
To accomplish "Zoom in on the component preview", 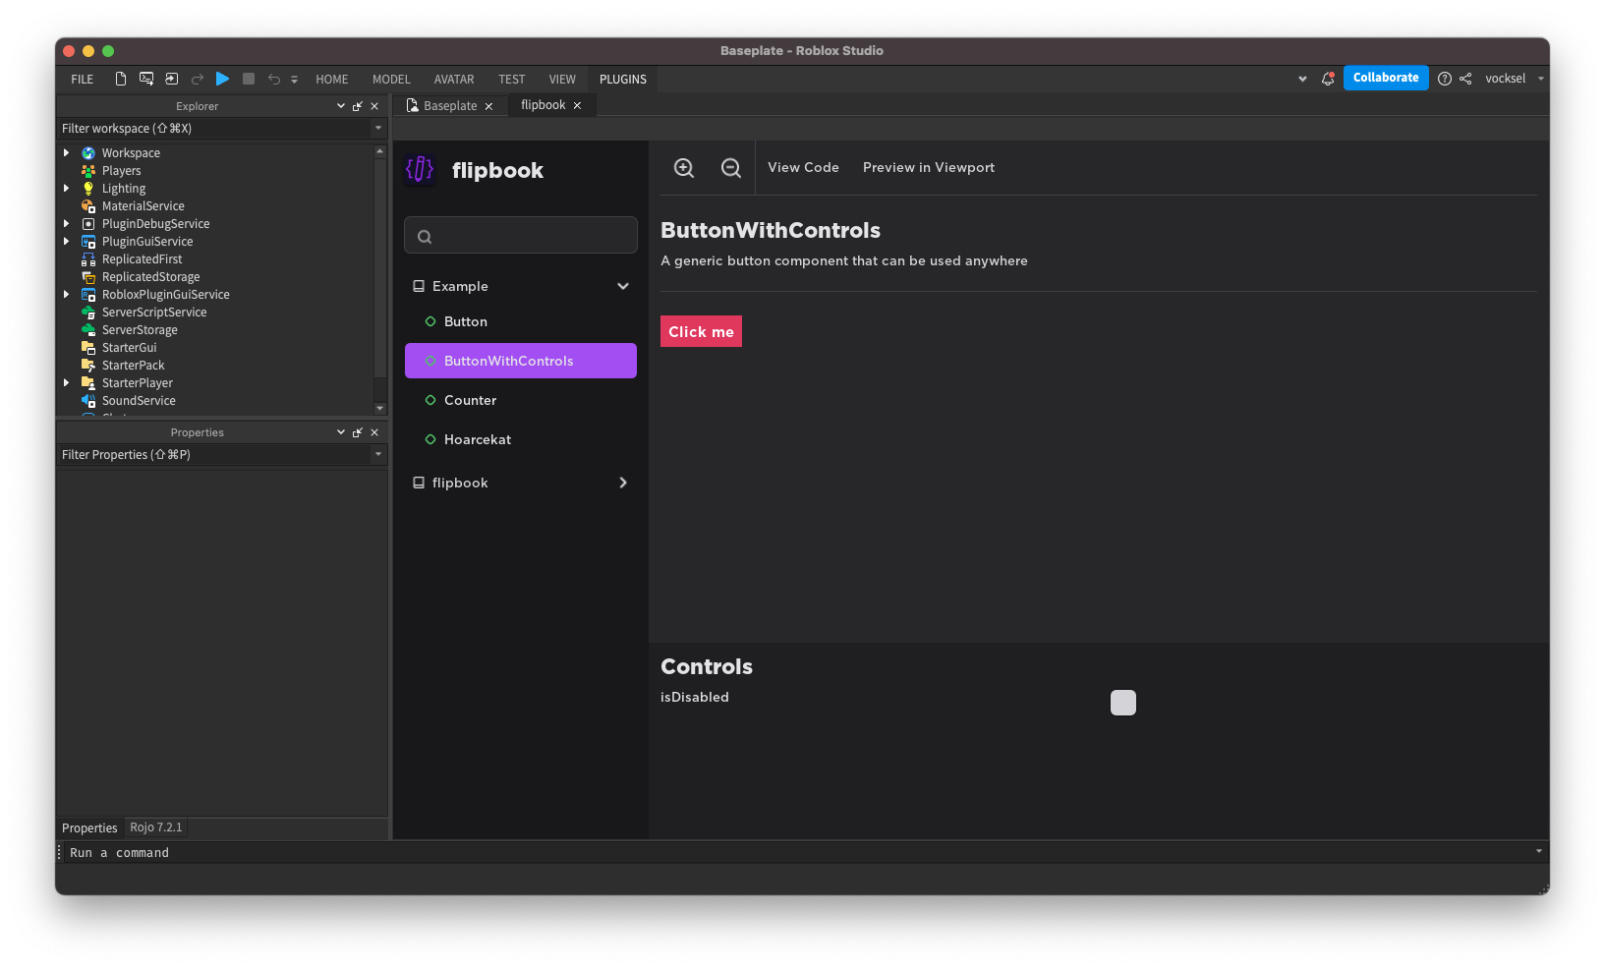I will pos(684,167).
